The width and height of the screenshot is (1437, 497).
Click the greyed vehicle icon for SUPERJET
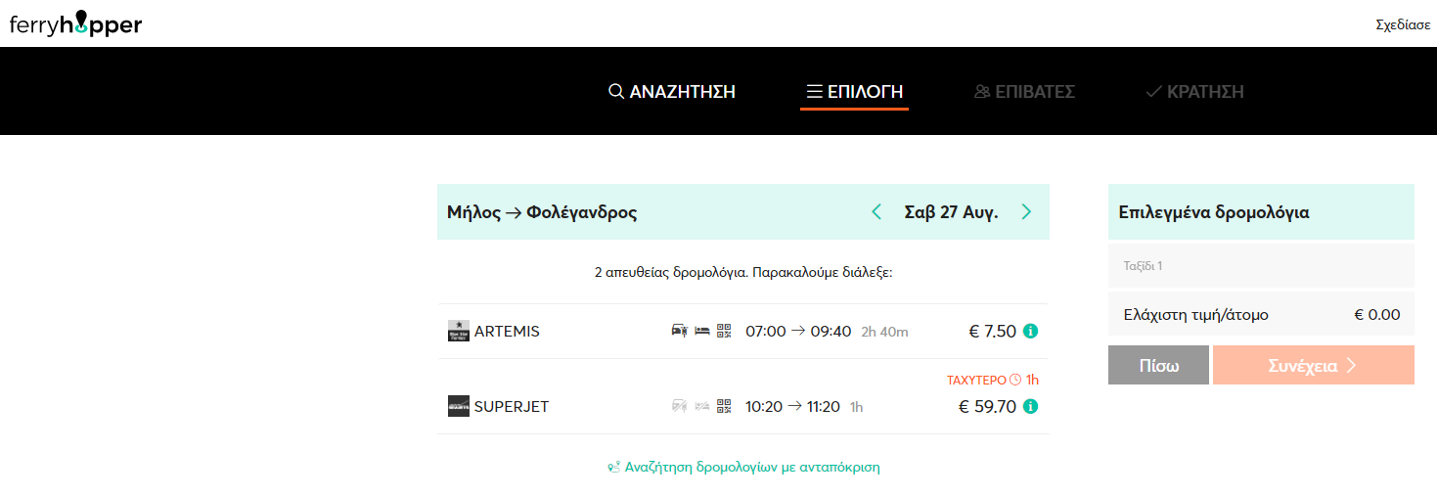(x=680, y=405)
